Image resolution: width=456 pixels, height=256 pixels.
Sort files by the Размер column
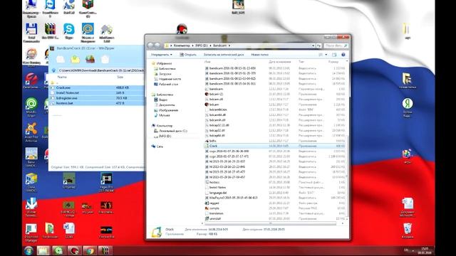(333, 62)
